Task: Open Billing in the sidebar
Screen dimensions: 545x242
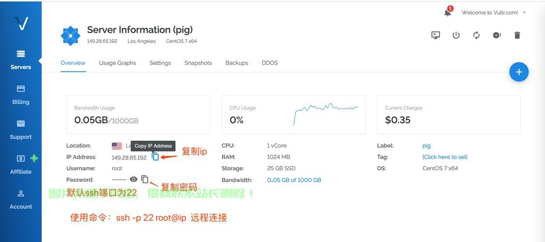Action: pos(21,95)
